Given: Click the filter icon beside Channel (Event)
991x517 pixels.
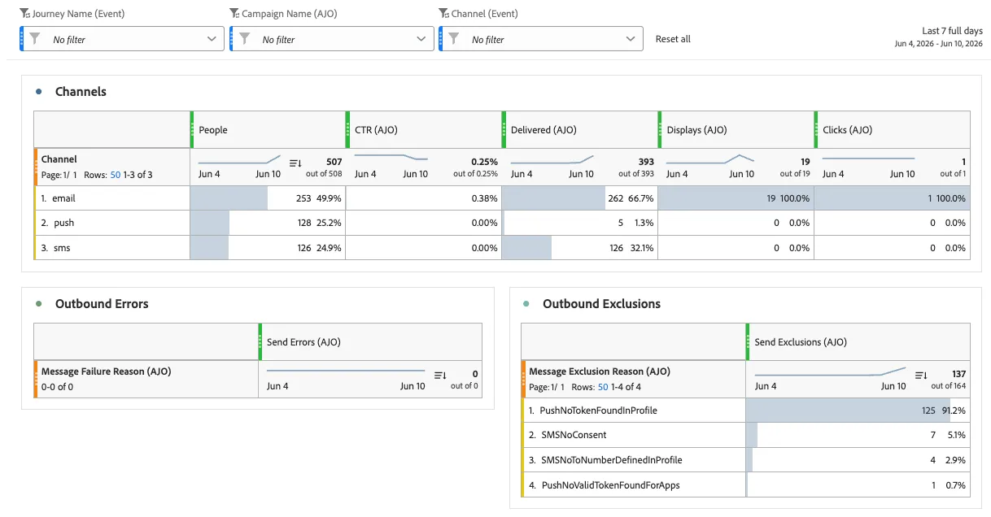Looking at the screenshot, I should pos(443,13).
